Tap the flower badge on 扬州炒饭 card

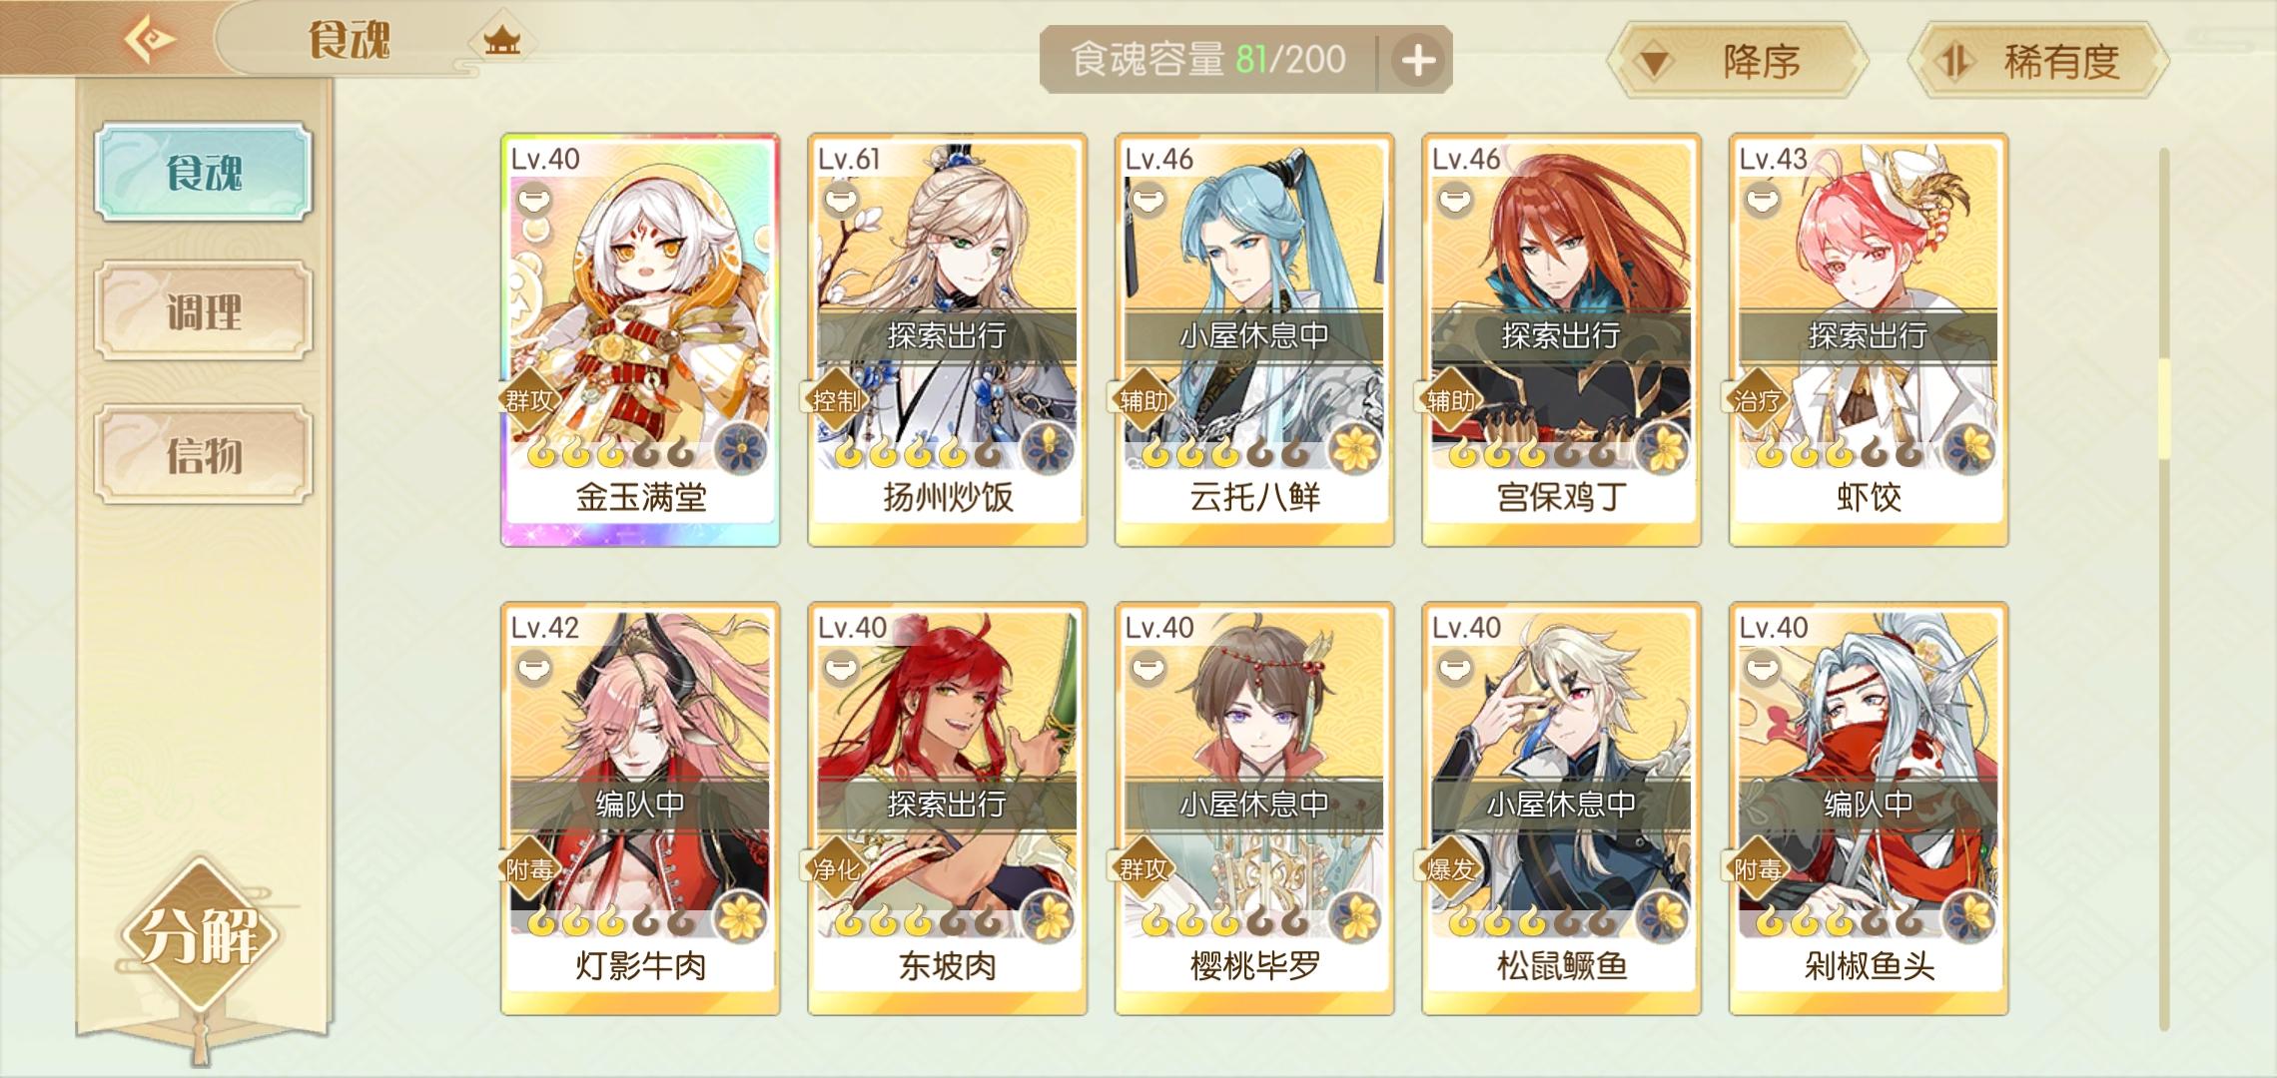pos(1048,447)
